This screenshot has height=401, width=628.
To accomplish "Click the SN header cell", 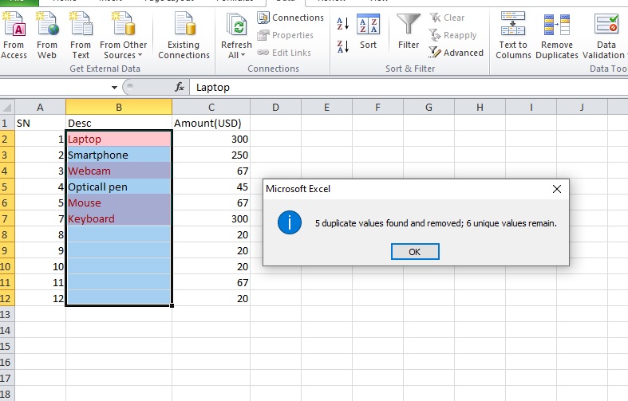I will pos(40,123).
